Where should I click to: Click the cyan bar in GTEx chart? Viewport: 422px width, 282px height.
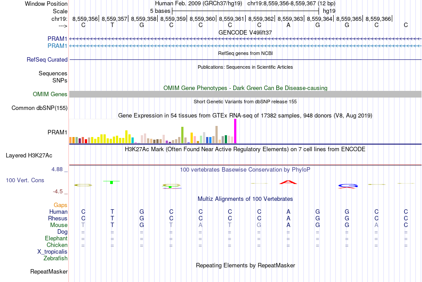(x=133, y=141)
